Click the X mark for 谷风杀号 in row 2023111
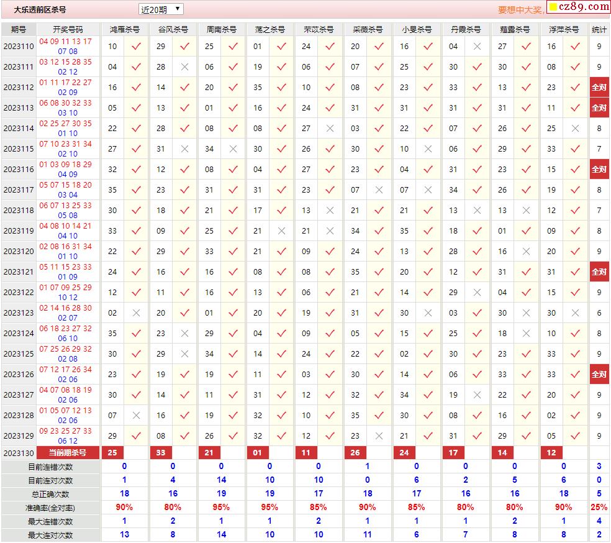611x543 pixels. [x=184, y=67]
